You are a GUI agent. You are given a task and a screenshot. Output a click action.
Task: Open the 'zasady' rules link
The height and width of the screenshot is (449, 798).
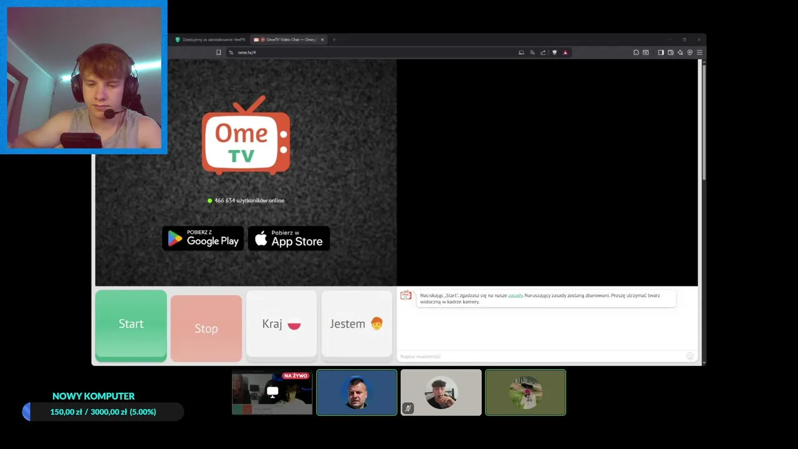click(x=515, y=296)
